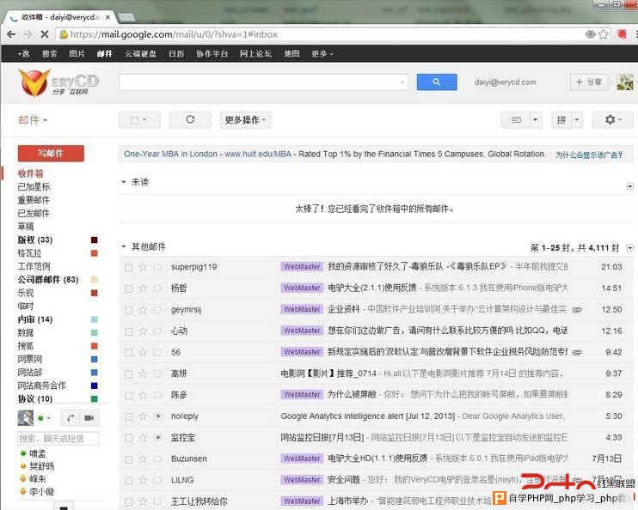Click the refresh mail button

(x=190, y=119)
